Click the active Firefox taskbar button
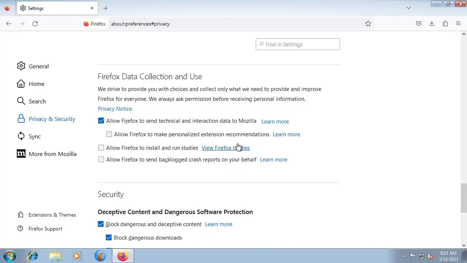The image size is (467, 263). point(123,256)
